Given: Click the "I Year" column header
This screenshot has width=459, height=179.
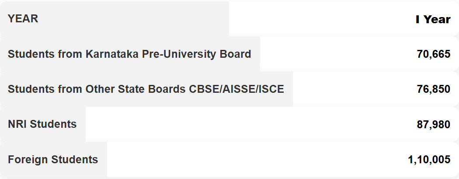Looking at the screenshot, I should point(433,19).
